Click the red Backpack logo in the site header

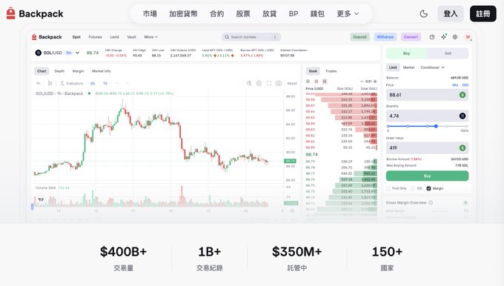pyautogui.click(x=10, y=13)
